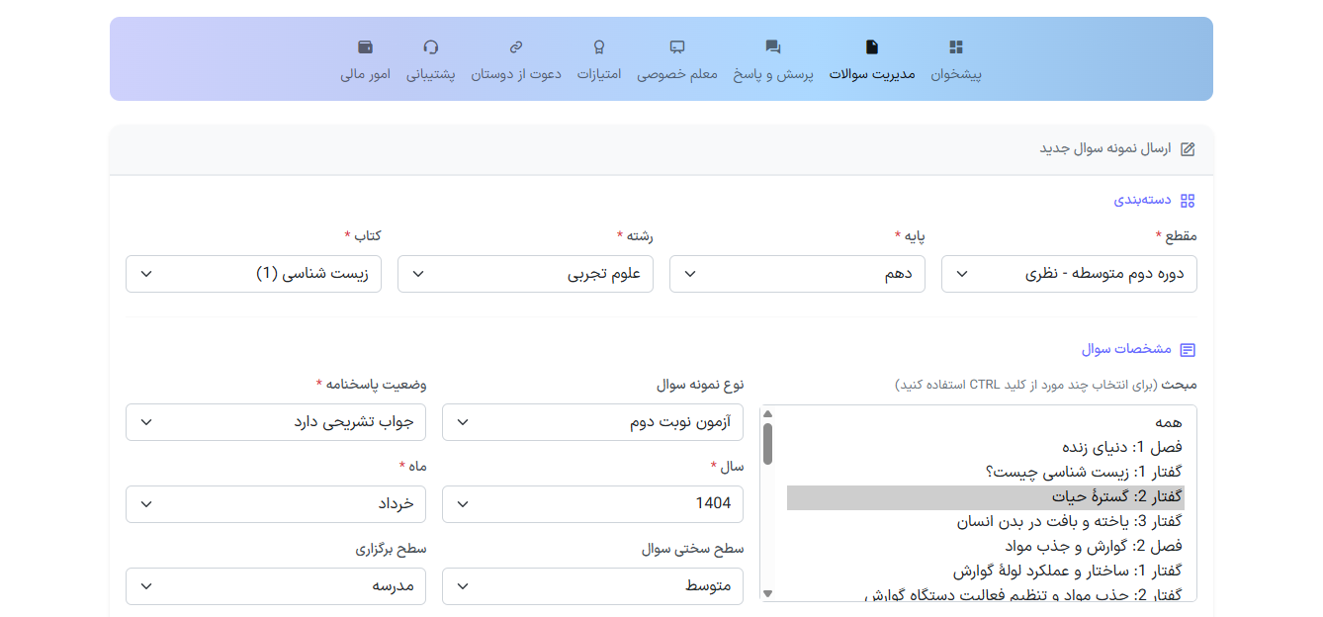Open the پیشخوان dashboard icon
1323x617 pixels.
pyautogui.click(x=955, y=47)
